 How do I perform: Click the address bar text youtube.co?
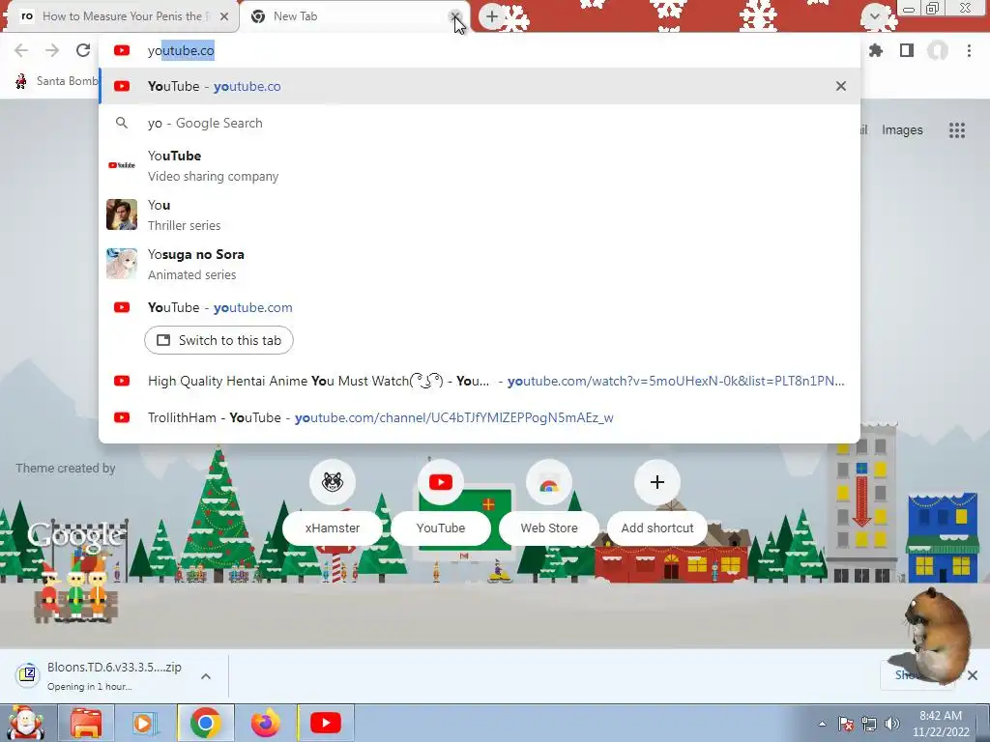(x=181, y=50)
